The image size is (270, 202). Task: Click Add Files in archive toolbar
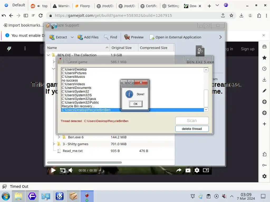tap(88, 37)
